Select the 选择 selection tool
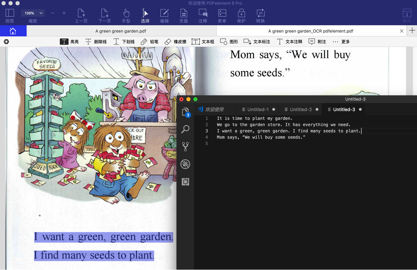 (145, 16)
